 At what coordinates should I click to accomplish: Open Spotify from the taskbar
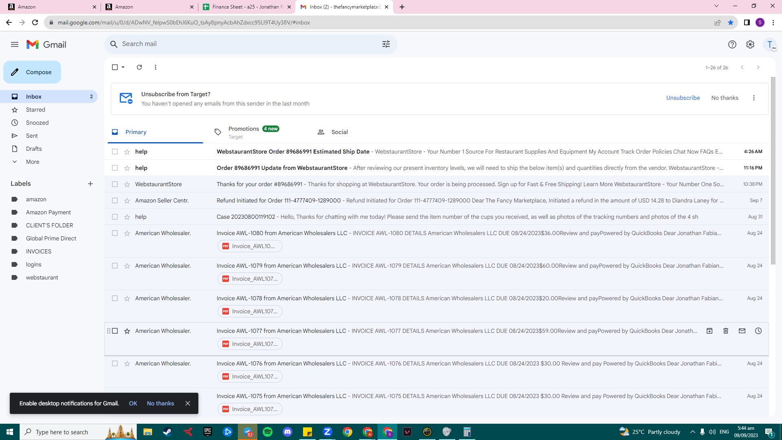pyautogui.click(x=268, y=432)
